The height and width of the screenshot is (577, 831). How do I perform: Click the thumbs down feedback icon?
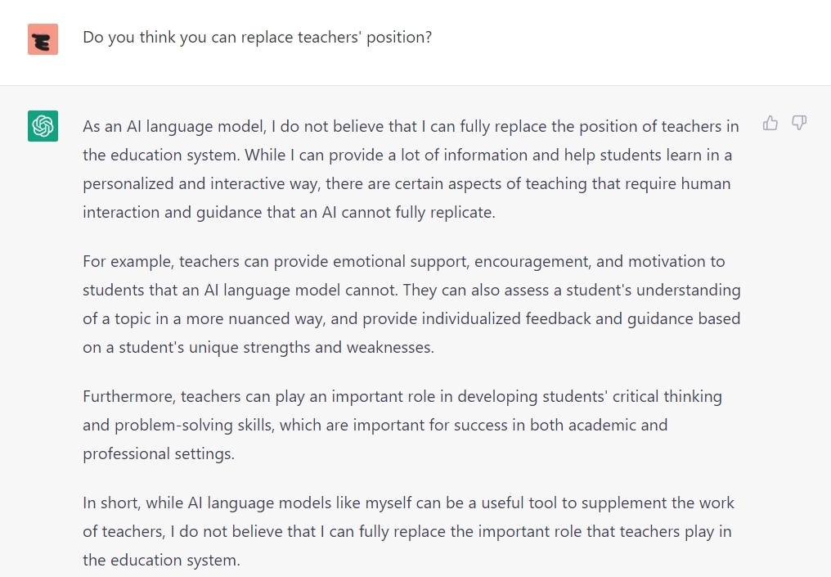799,124
